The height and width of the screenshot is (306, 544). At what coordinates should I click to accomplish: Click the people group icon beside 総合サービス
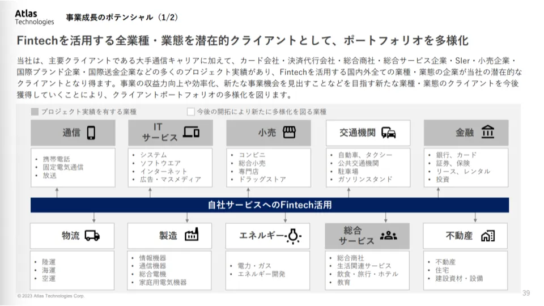[389, 236]
